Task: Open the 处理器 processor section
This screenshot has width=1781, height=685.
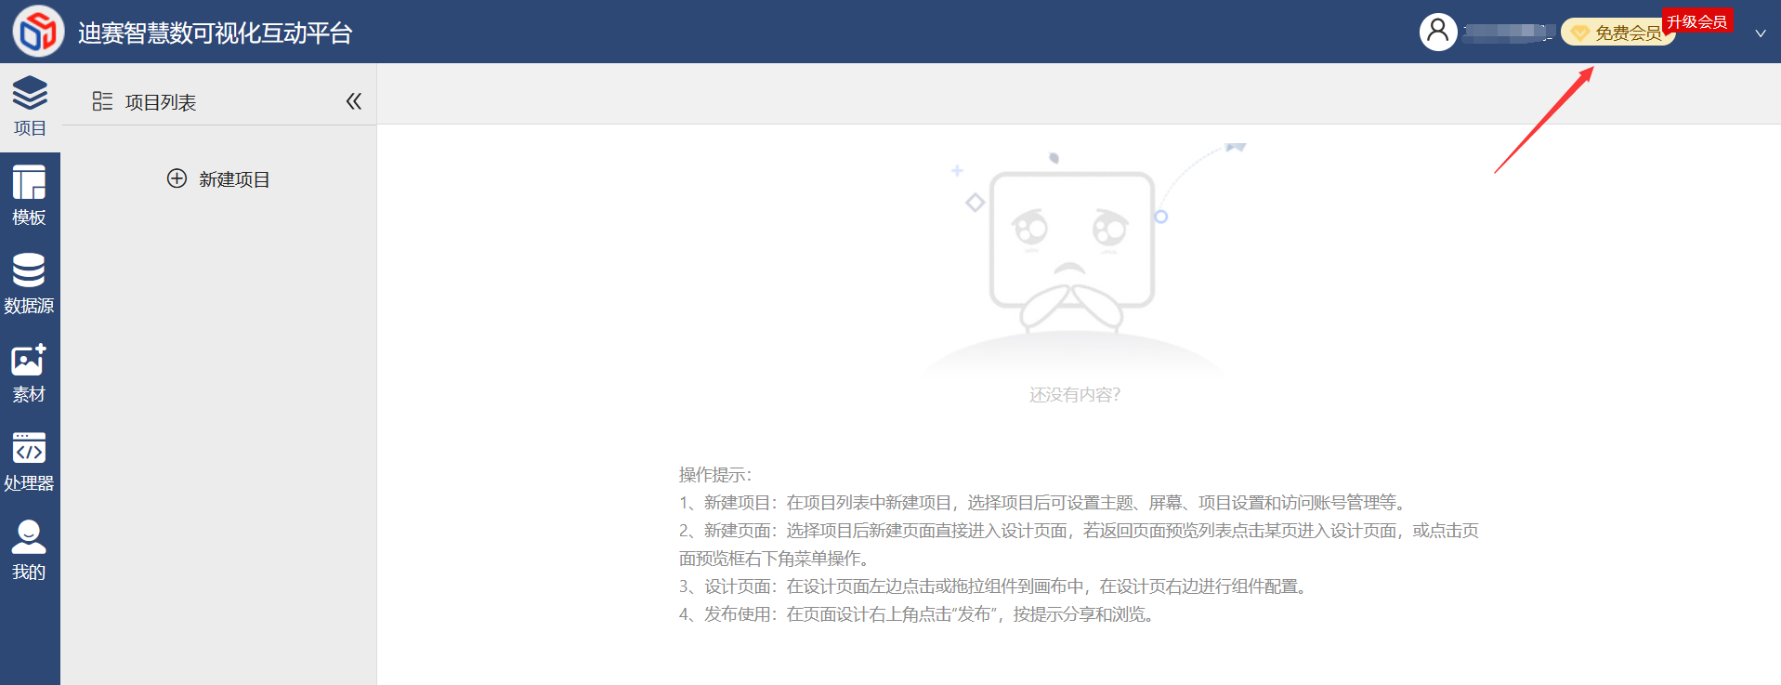Action: 30,462
